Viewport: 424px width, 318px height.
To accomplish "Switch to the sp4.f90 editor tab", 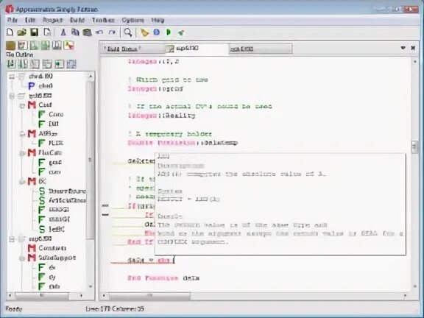I will 197,49.
